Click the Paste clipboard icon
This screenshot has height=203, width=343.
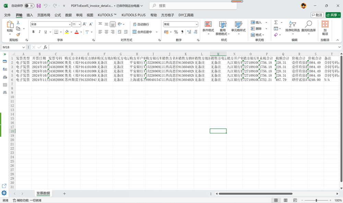(x=10, y=25)
